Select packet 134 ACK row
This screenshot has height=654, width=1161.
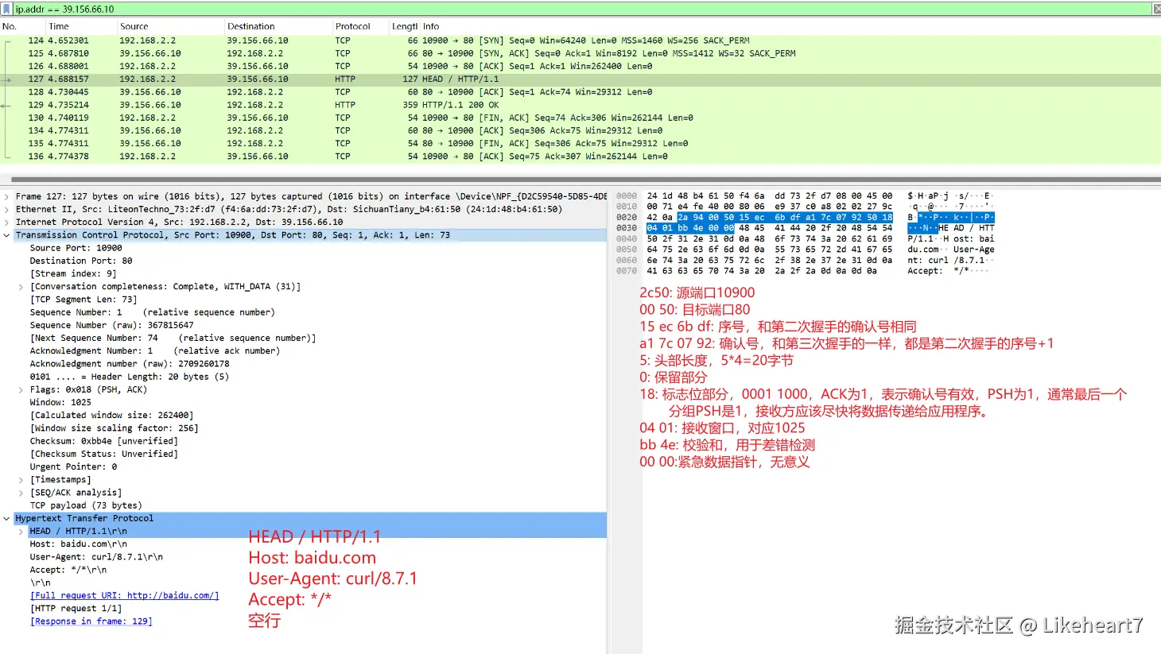(580, 130)
